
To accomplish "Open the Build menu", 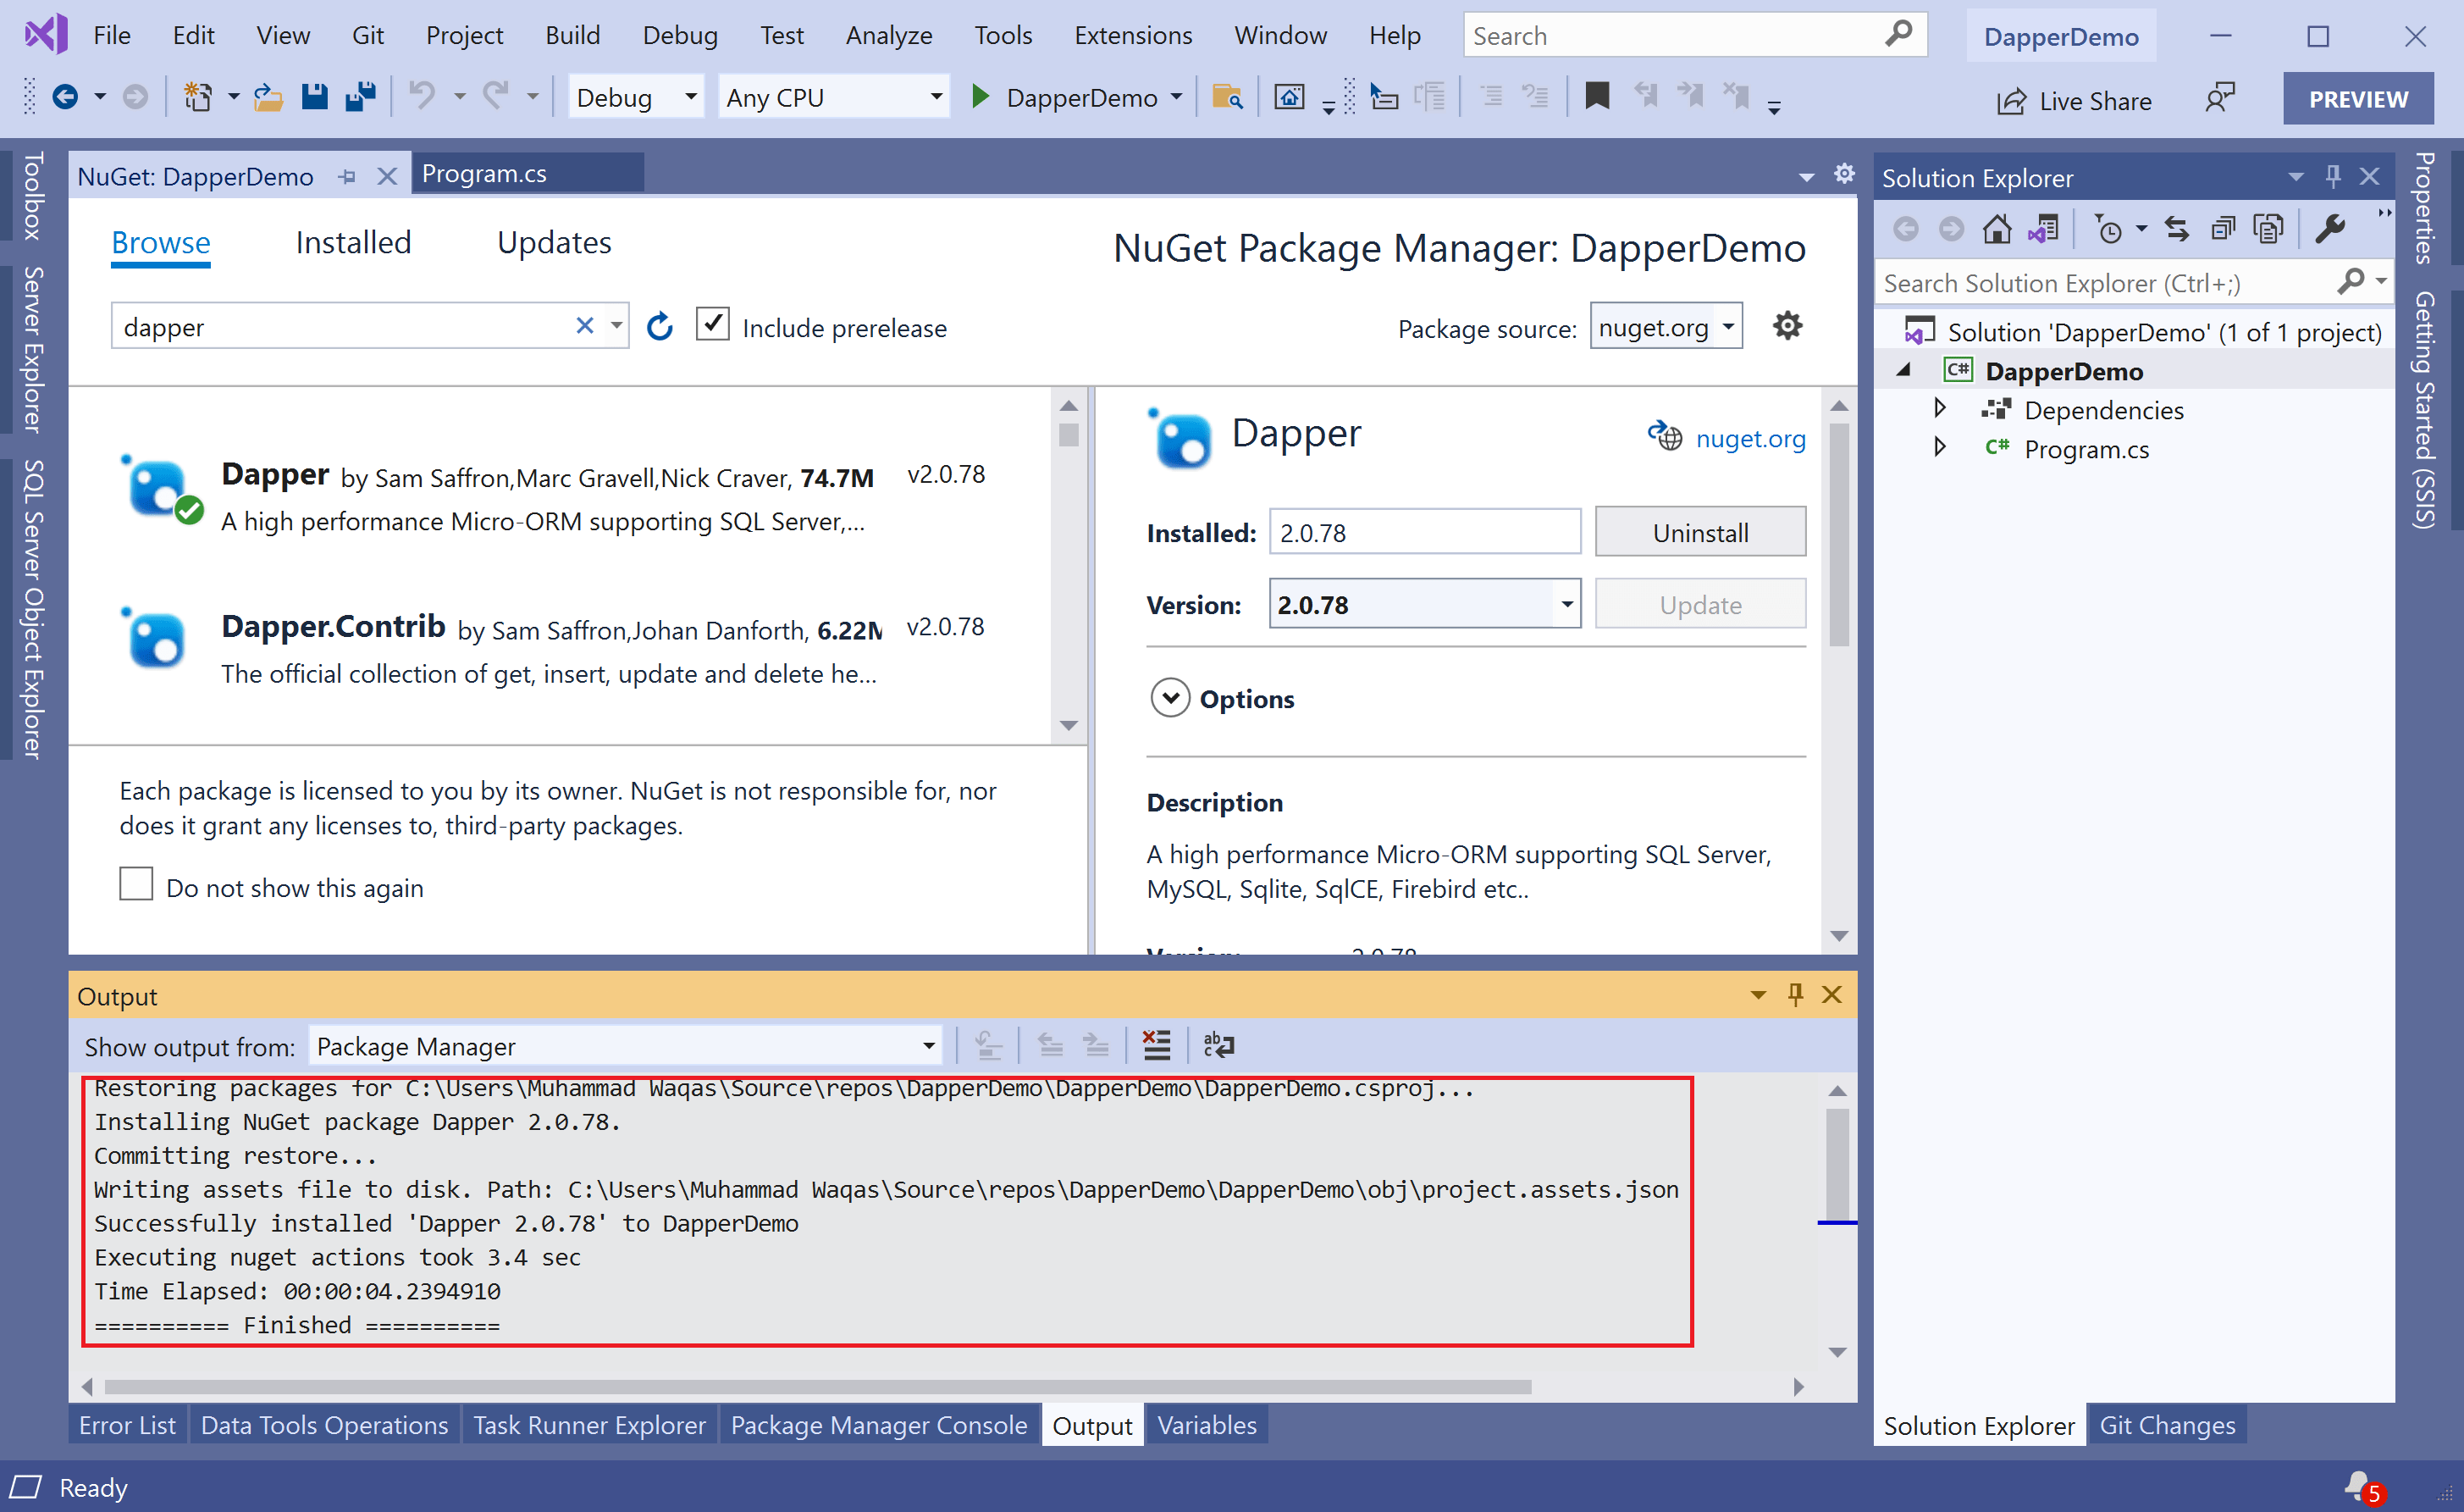I will coord(572,35).
